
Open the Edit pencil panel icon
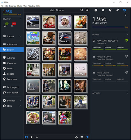coord(117,10)
